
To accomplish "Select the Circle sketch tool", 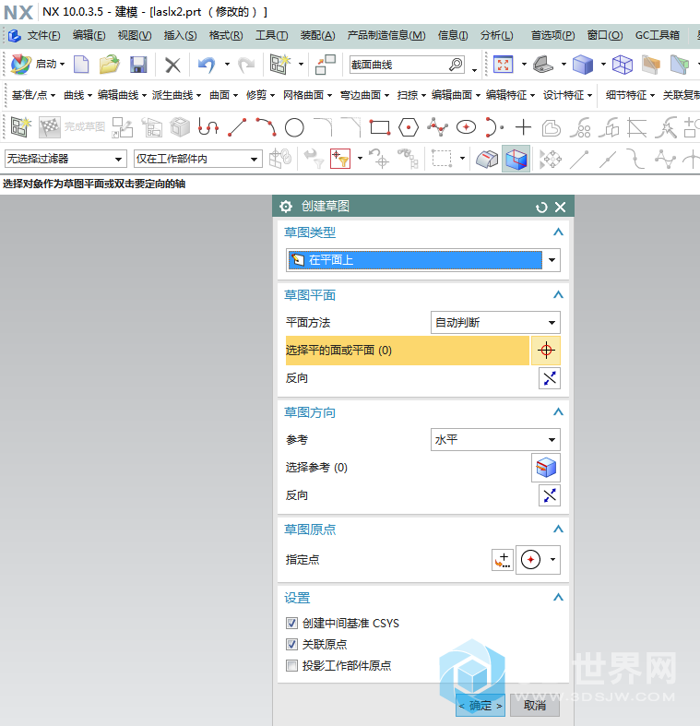I will tap(294, 127).
